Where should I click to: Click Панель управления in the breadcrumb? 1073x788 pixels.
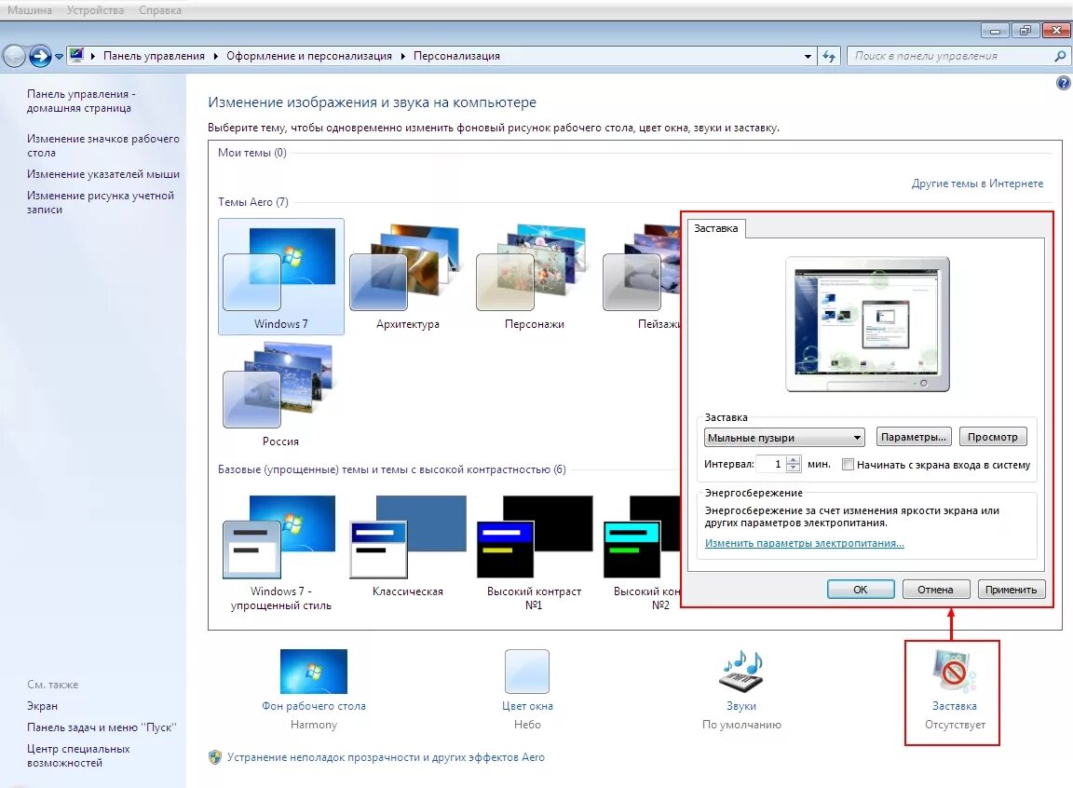pos(154,56)
